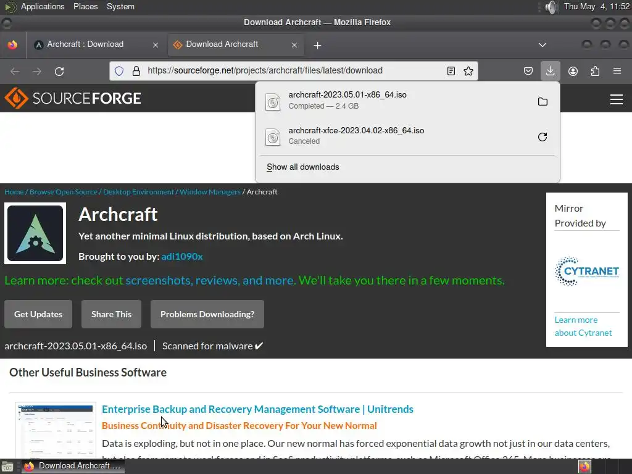Image resolution: width=632 pixels, height=474 pixels.
Task: Click the volume speaker icon in top panel
Action: 551,7
